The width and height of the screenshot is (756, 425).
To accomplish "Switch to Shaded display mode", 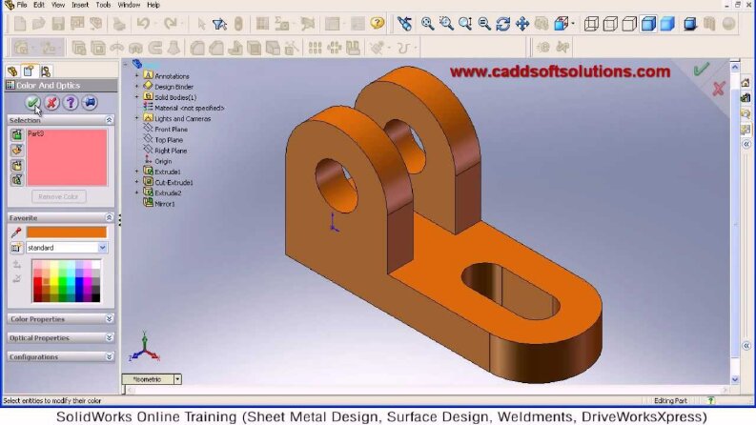I will [x=667, y=23].
